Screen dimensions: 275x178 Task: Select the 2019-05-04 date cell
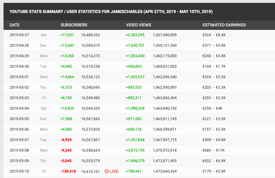tap(19, 108)
